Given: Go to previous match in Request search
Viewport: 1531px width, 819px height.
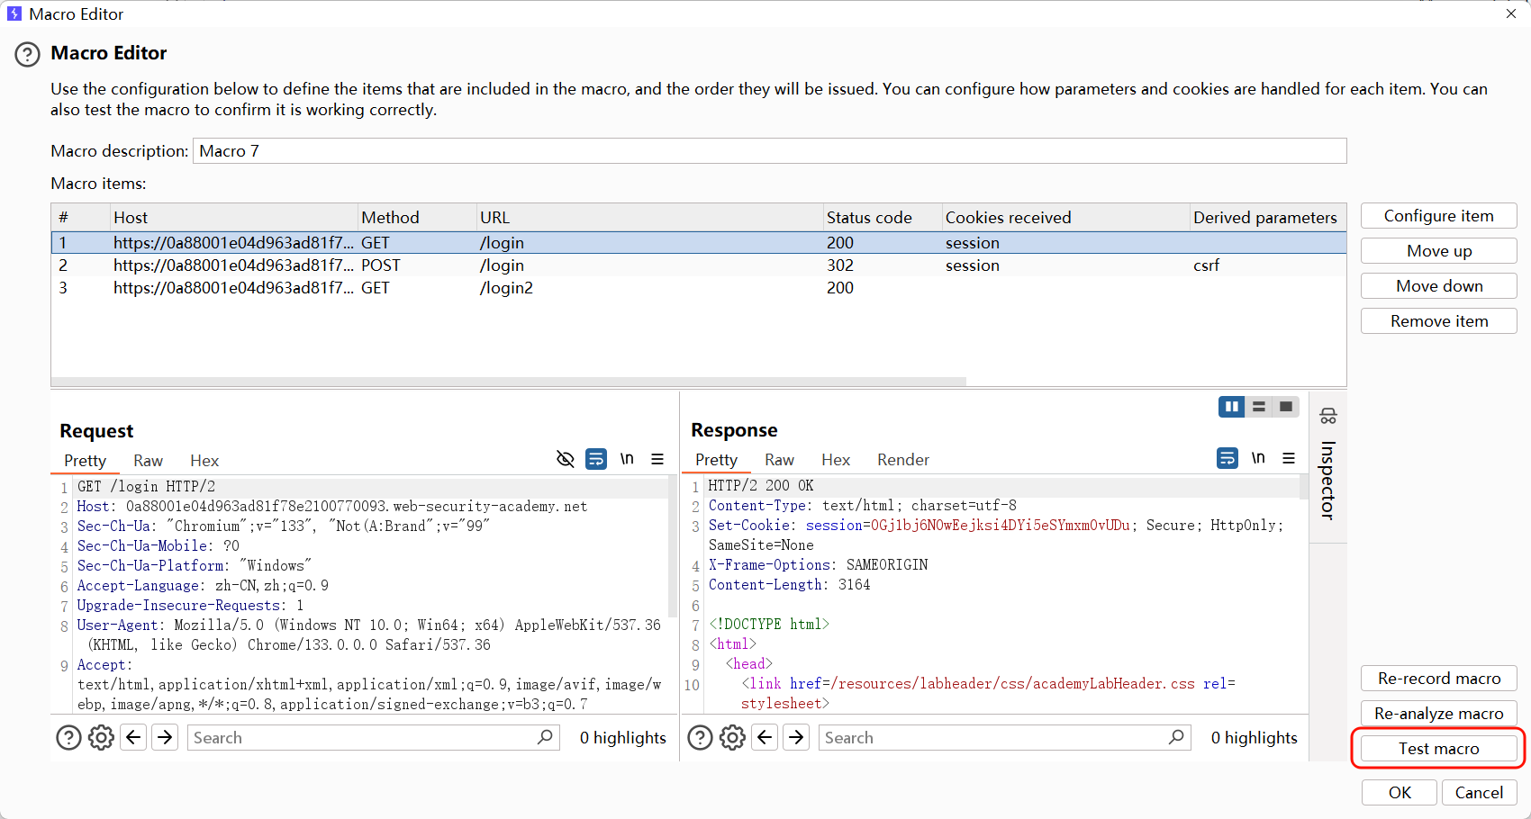Looking at the screenshot, I should [133, 738].
